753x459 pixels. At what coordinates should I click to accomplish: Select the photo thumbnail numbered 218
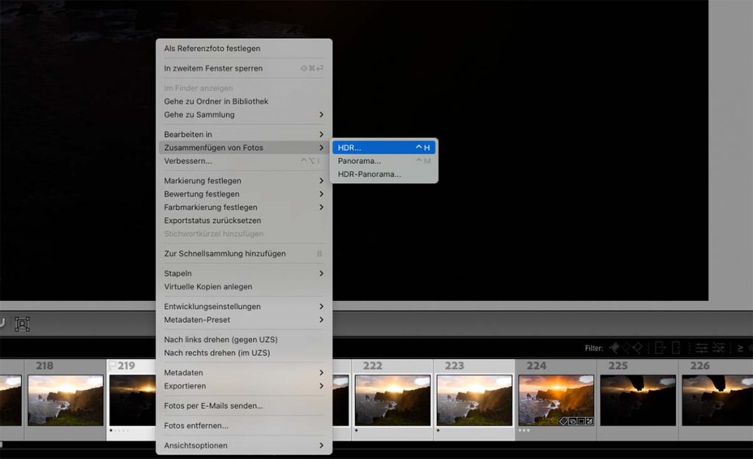65,399
